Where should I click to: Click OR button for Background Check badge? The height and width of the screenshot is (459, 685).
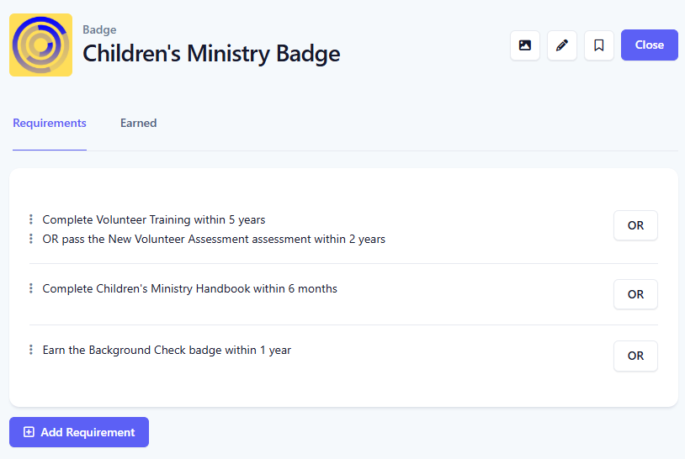pos(635,356)
